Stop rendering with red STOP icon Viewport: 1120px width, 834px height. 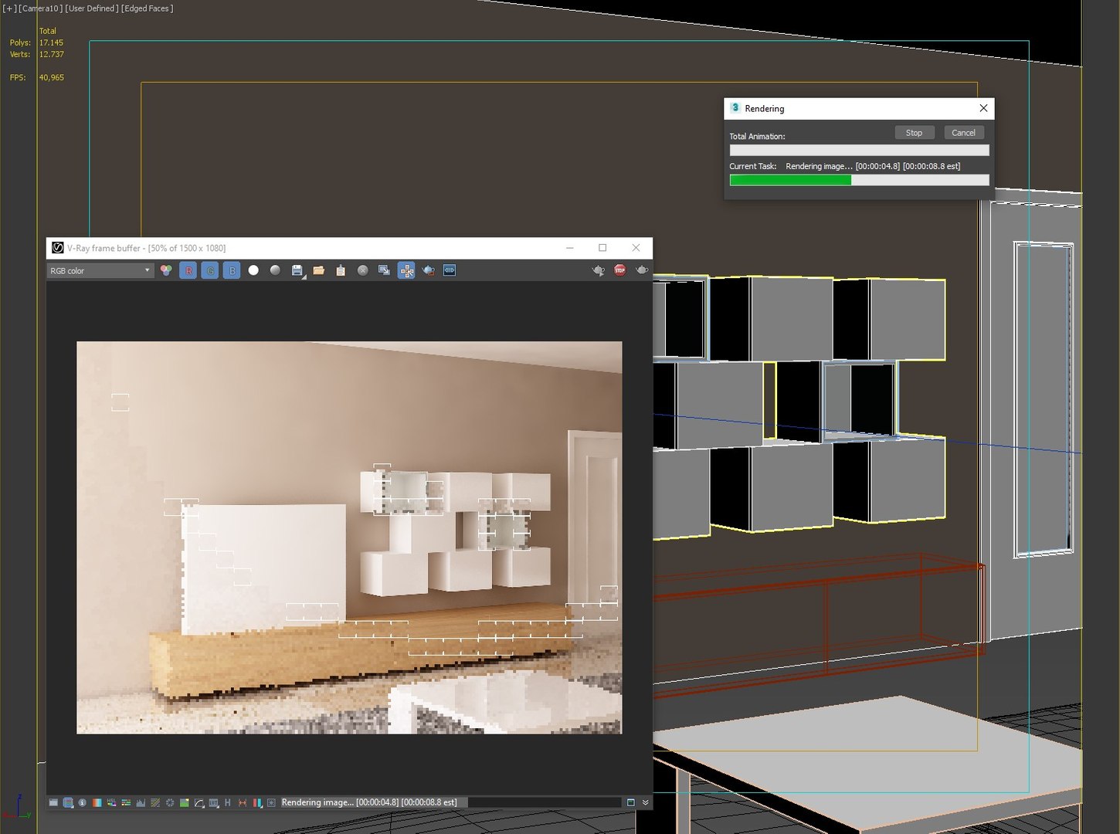coord(619,270)
